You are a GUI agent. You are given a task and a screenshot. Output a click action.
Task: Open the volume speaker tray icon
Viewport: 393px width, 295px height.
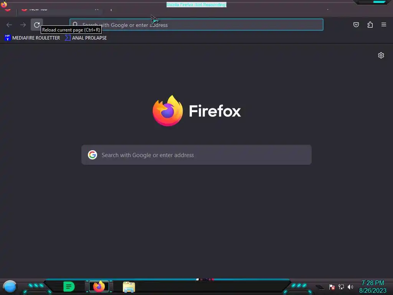[350, 287]
